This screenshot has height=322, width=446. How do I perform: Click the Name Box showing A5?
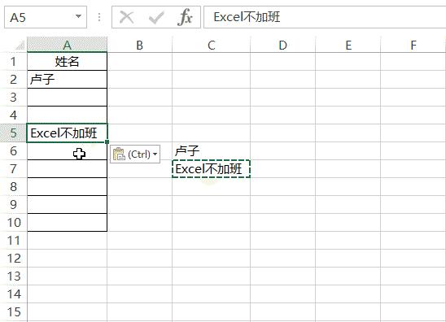click(x=46, y=17)
